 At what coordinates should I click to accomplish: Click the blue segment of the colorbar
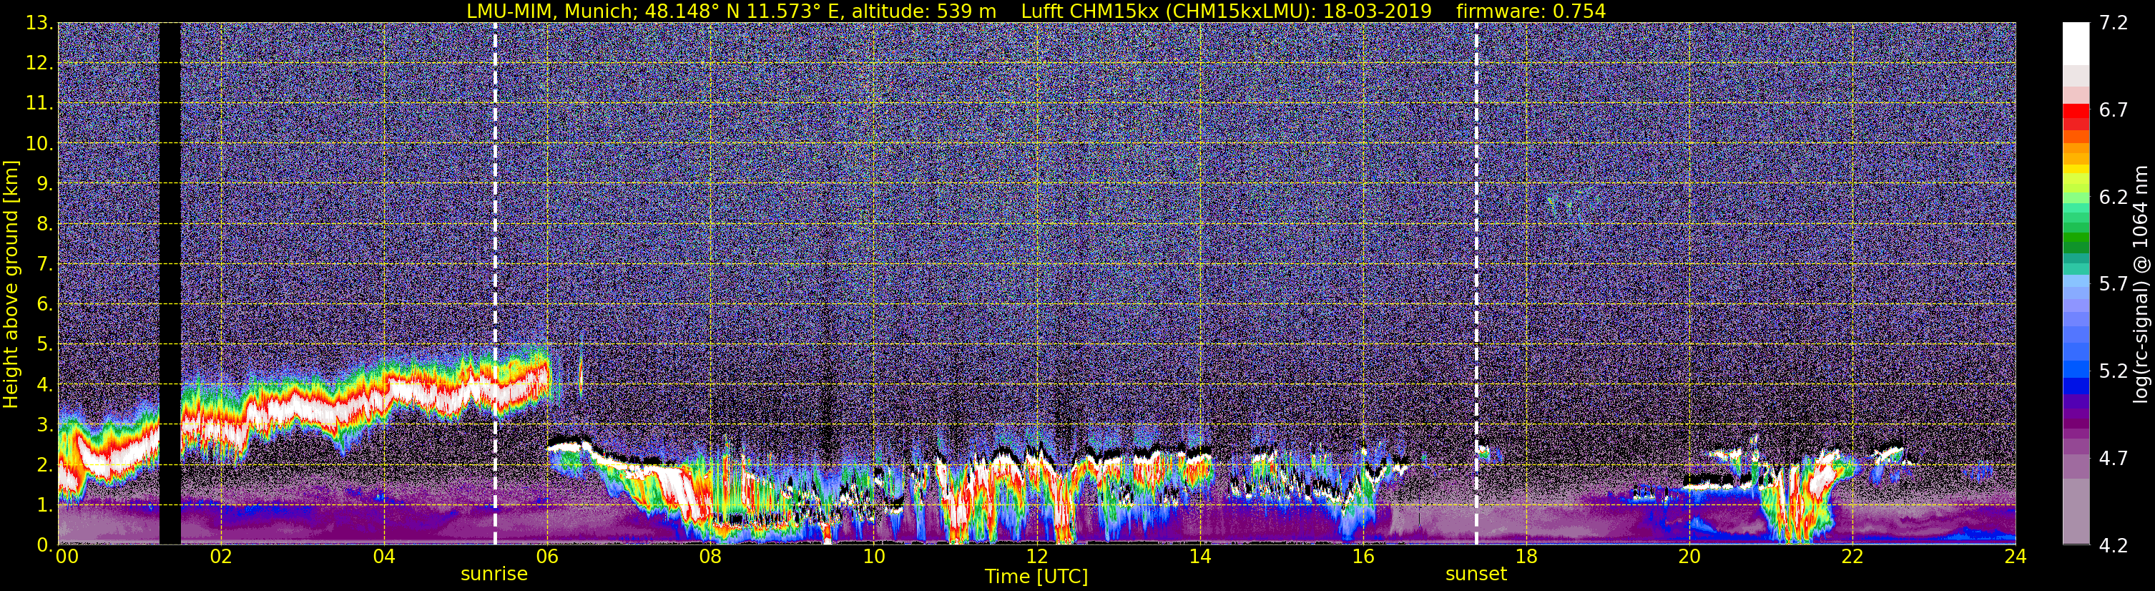[x=2075, y=371]
